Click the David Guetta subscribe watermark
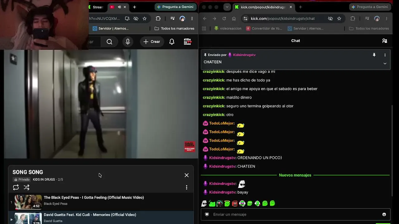399x224 pixels. (x=190, y=147)
